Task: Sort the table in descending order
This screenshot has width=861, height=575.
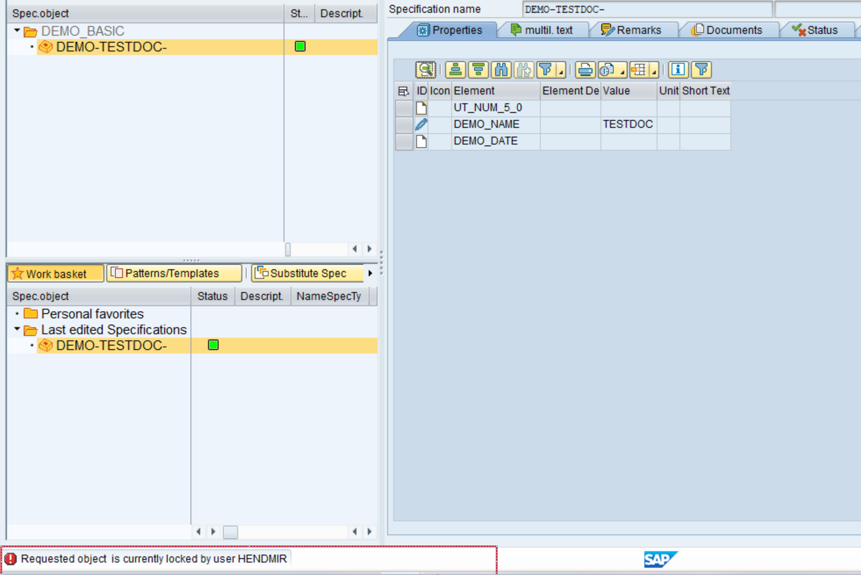Action: 478,70
